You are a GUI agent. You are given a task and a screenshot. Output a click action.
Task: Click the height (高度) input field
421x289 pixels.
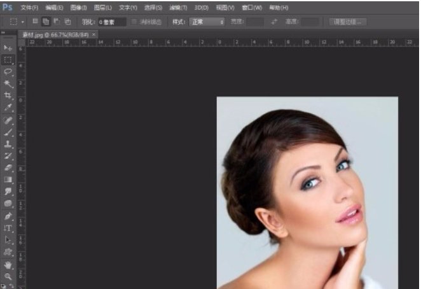tap(310, 22)
